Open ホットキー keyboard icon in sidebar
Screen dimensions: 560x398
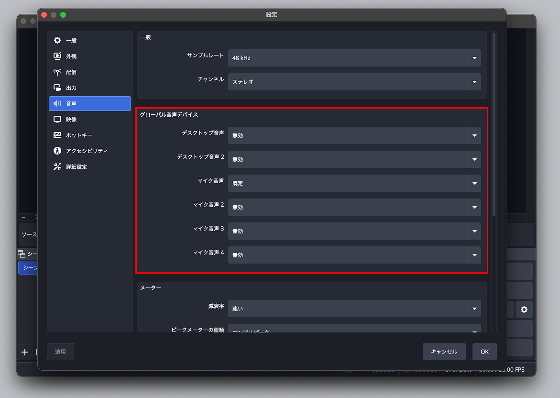point(57,135)
